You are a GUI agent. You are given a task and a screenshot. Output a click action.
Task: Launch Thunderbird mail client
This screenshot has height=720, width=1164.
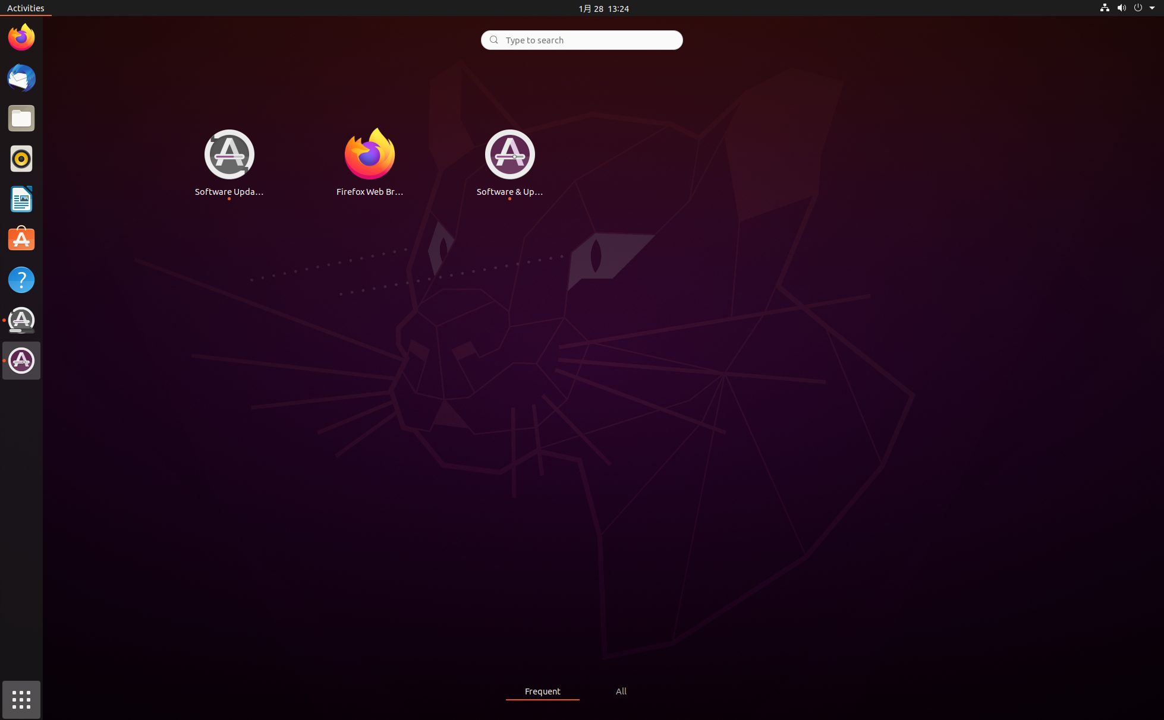(21, 78)
